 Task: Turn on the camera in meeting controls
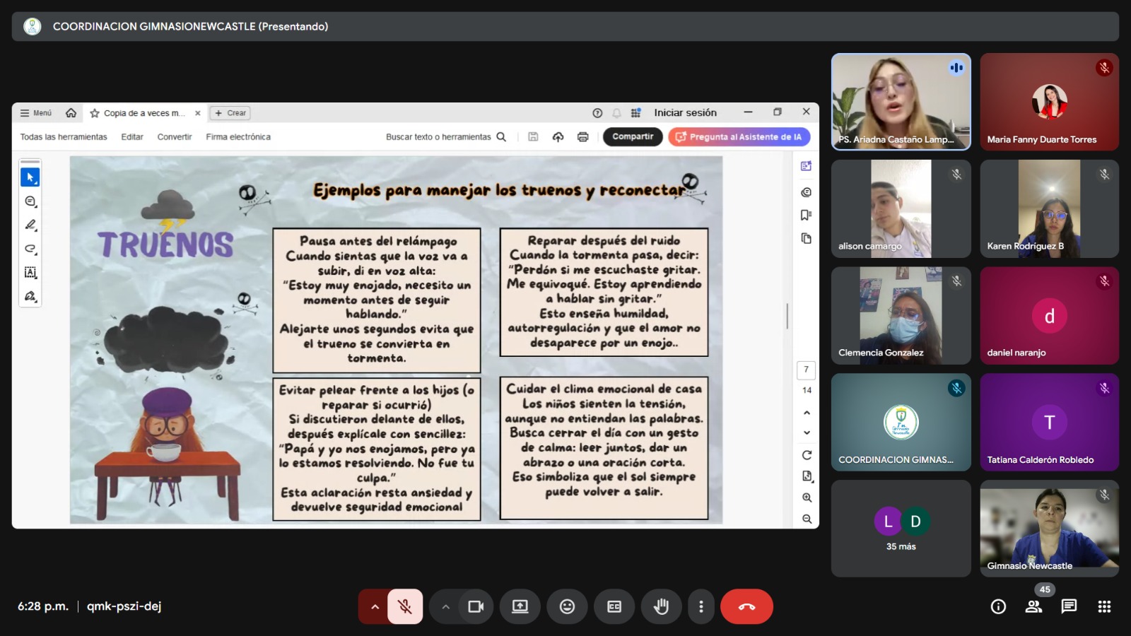click(x=476, y=606)
